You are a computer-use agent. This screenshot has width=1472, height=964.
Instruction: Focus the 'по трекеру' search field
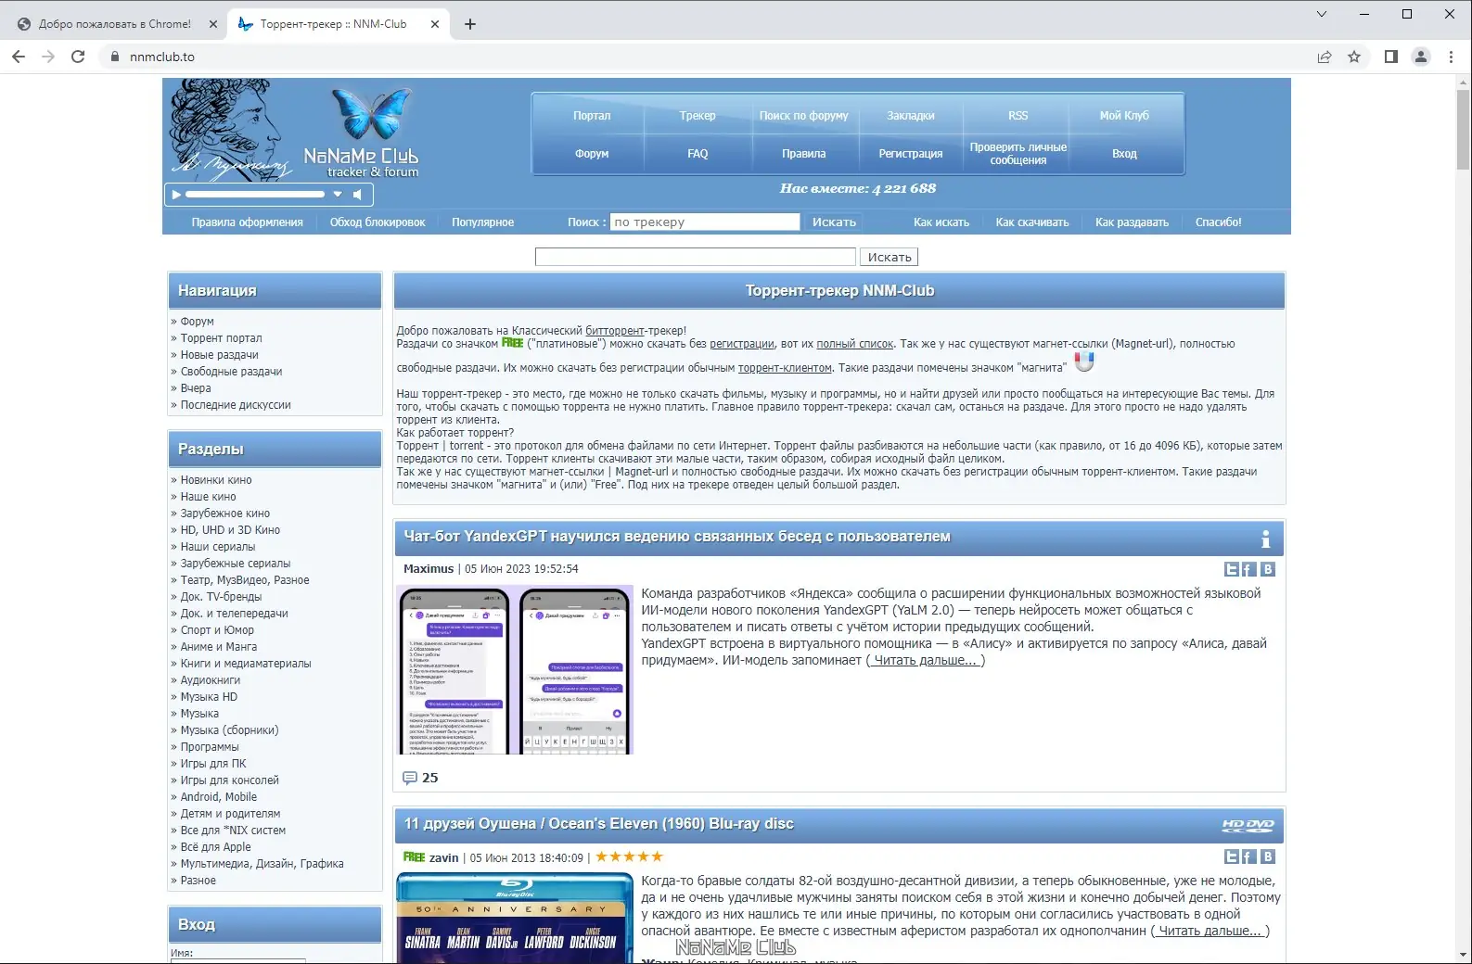[x=705, y=222]
